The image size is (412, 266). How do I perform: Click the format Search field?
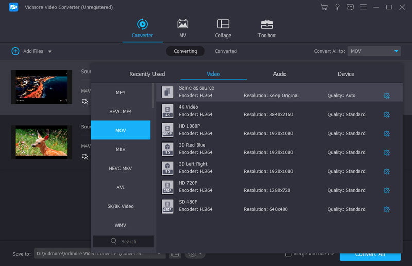[x=124, y=241]
